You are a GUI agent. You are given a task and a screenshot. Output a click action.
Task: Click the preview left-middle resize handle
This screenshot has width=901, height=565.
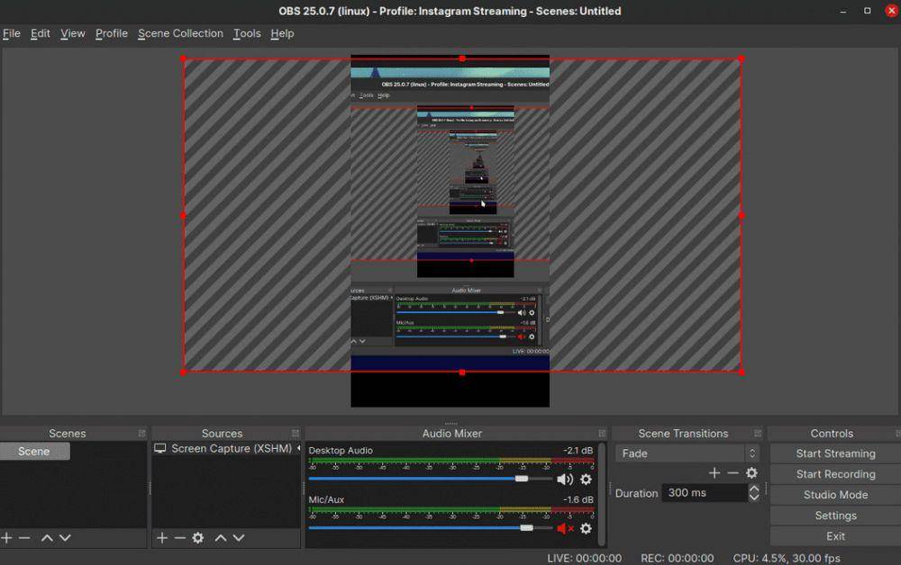click(x=183, y=216)
